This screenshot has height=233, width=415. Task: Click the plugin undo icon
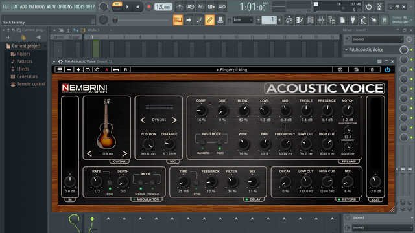pyautogui.click(x=88, y=70)
